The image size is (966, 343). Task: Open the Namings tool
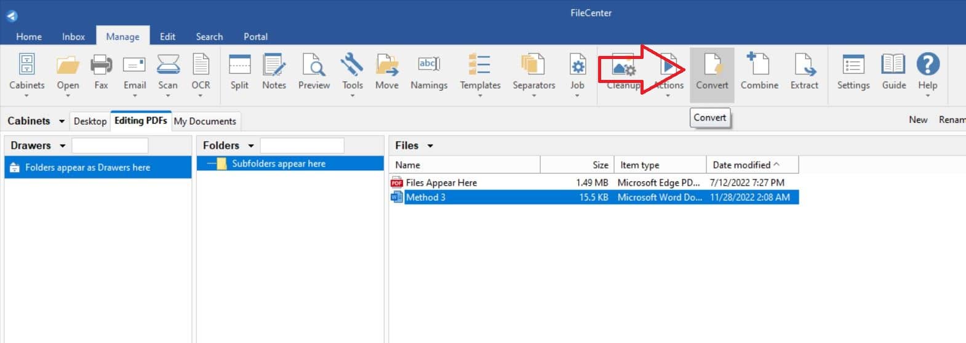pyautogui.click(x=429, y=73)
